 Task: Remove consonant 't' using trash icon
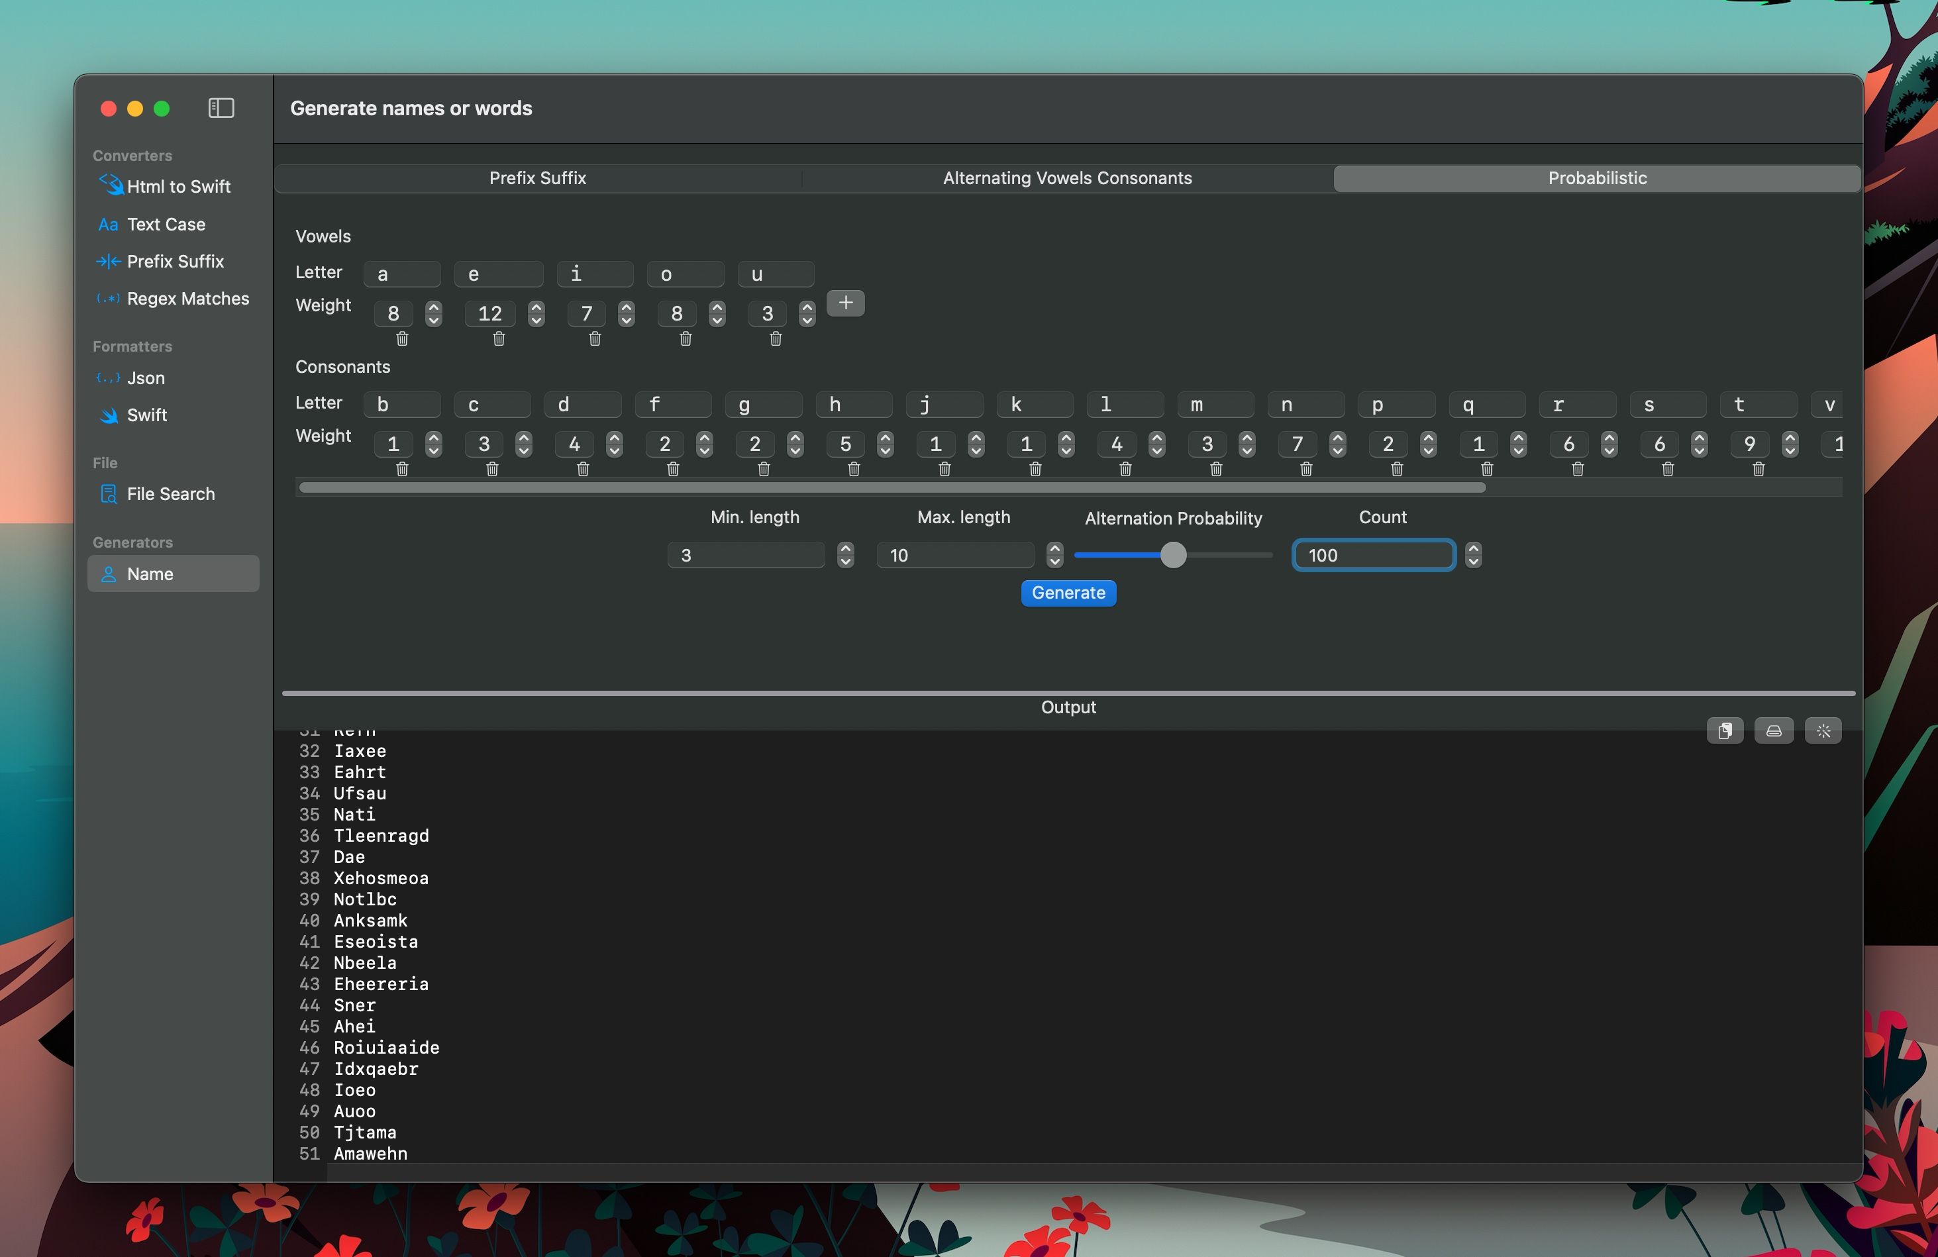(1759, 469)
